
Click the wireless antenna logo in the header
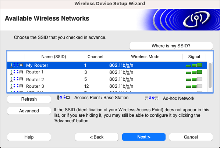[x=197, y=19]
